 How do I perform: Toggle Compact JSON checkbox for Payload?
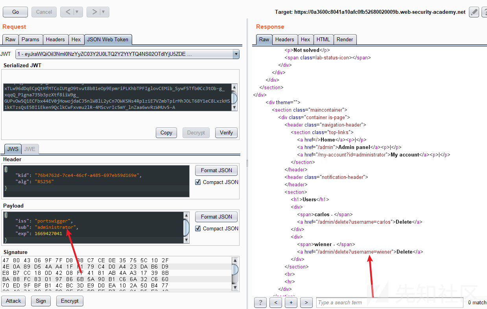pyautogui.click(x=198, y=228)
